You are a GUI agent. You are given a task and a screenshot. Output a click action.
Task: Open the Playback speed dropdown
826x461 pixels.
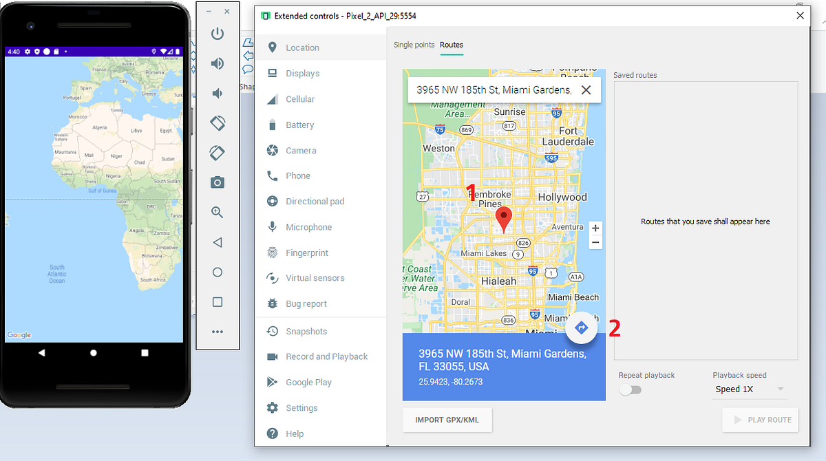[x=750, y=389]
